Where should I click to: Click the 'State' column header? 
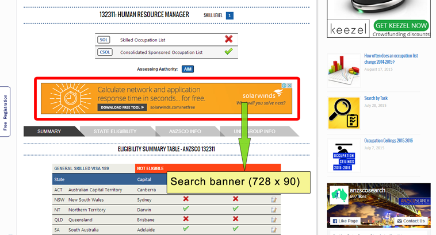coord(59,179)
